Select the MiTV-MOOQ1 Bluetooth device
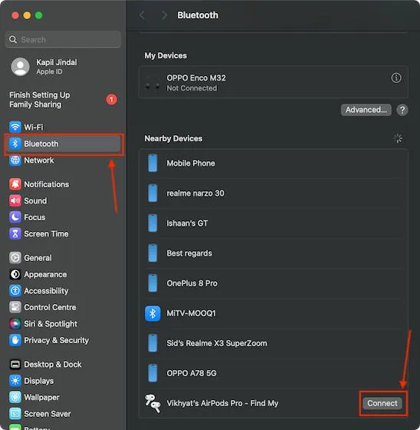420x430 pixels. (x=274, y=313)
